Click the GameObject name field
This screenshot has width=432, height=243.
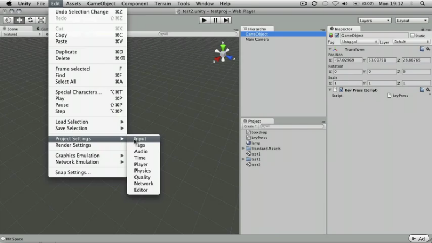click(x=374, y=36)
